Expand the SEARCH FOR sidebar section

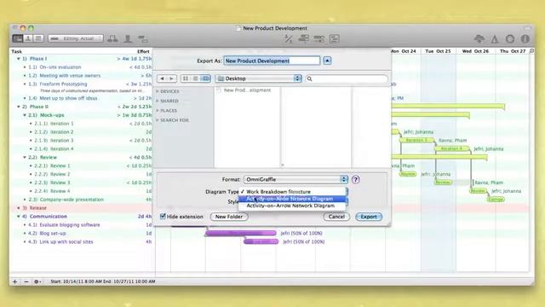pyautogui.click(x=158, y=120)
